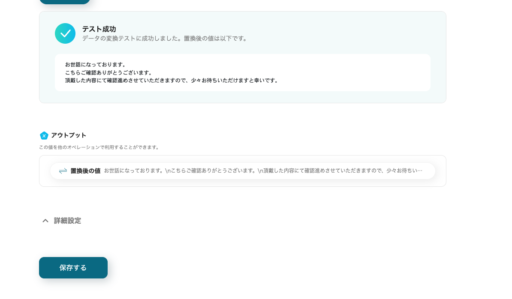
Task: Click the テスト成功 heading
Action: tap(99, 29)
